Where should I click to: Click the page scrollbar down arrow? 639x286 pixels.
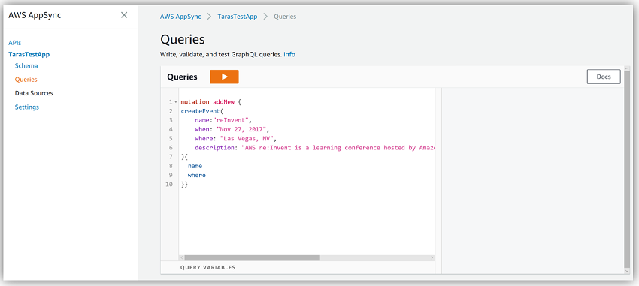point(627,270)
